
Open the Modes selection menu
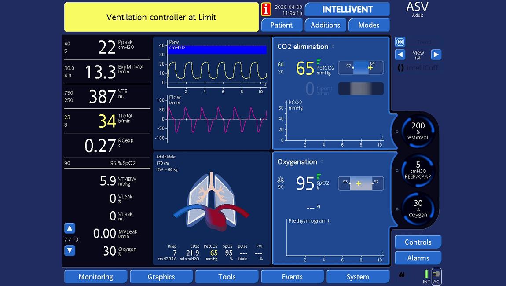[x=369, y=25]
